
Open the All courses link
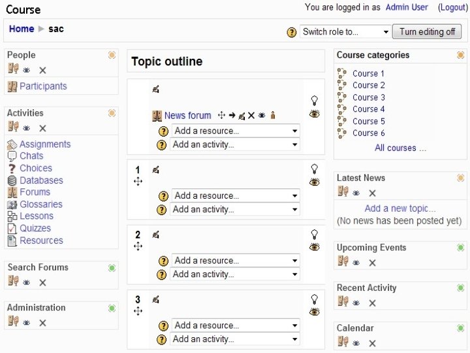pos(400,148)
